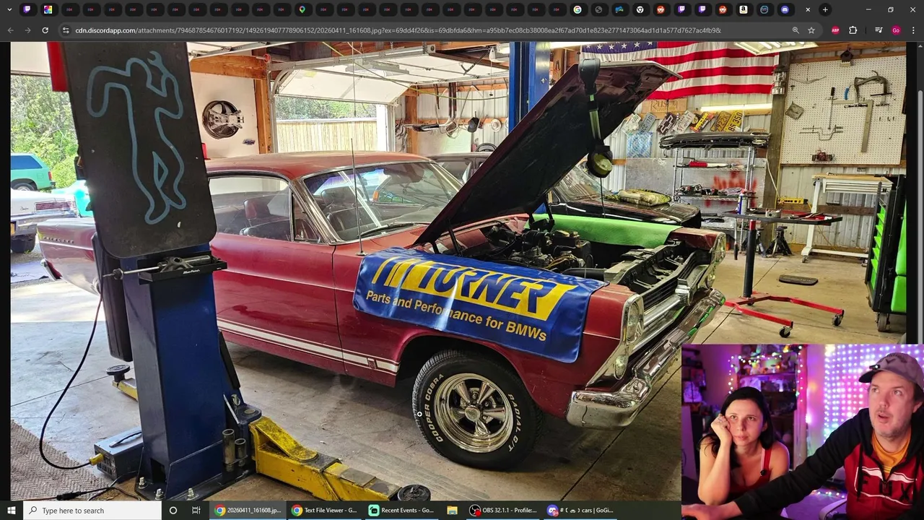Screen dimensions: 924x520
Task: Open Recent Events taskbar window
Action: (x=401, y=511)
